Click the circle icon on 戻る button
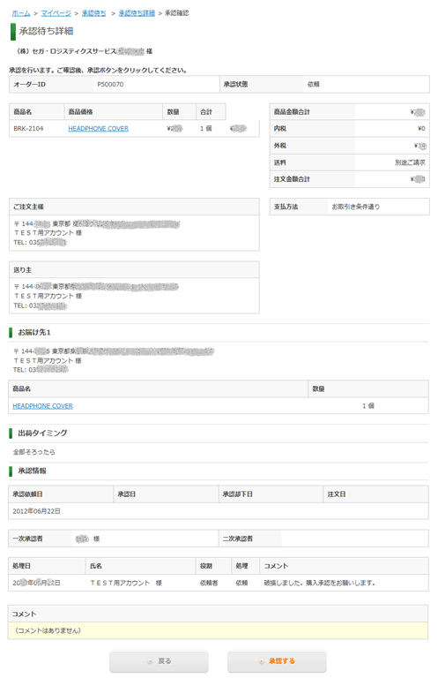 [x=150, y=661]
